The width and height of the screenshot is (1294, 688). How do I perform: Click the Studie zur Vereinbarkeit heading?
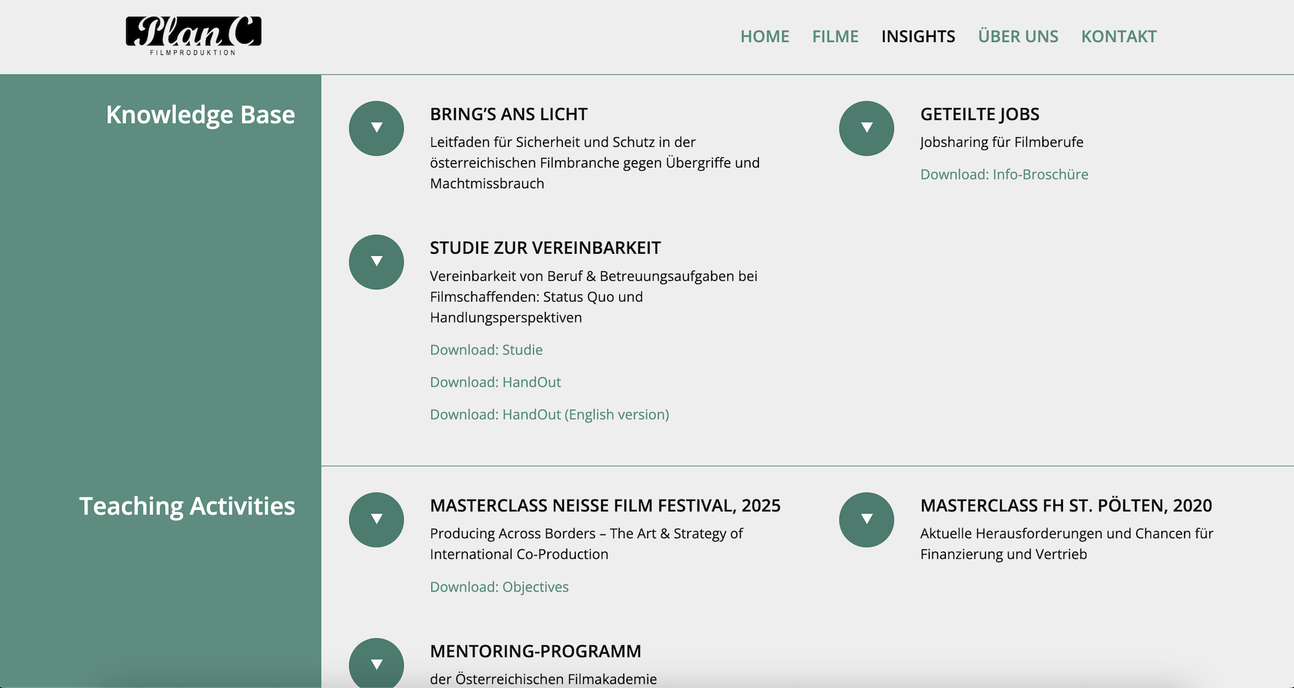(545, 248)
